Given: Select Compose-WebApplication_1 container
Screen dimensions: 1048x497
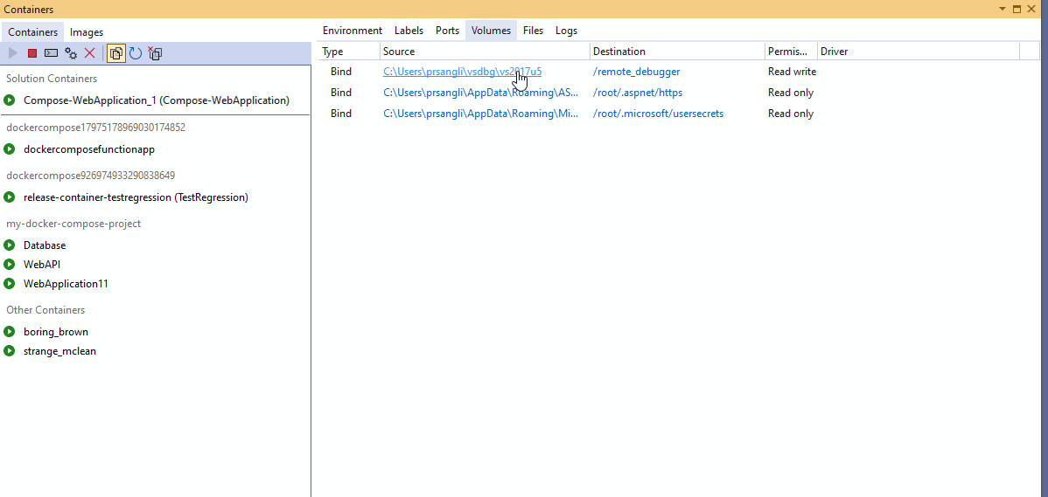Looking at the screenshot, I should coord(156,100).
